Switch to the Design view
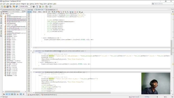The width and height of the screenshot is (174, 98). tap(35, 12)
